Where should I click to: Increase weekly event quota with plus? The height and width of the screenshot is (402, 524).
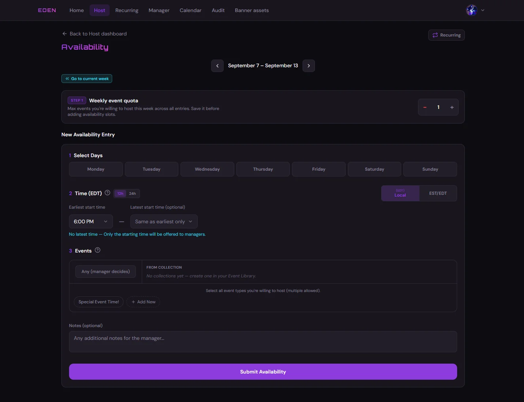tap(452, 107)
